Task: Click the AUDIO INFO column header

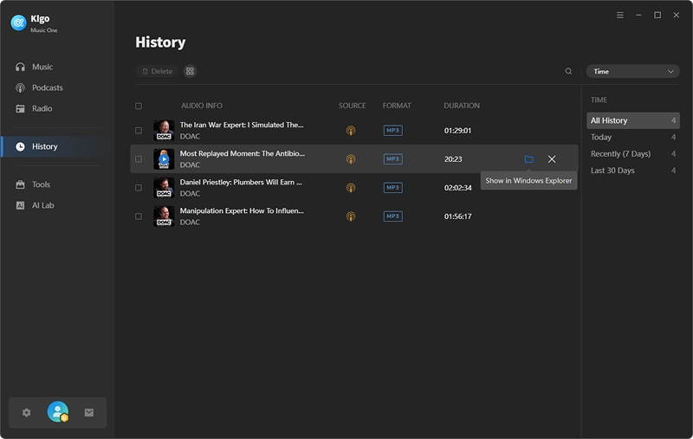Action: tap(202, 106)
